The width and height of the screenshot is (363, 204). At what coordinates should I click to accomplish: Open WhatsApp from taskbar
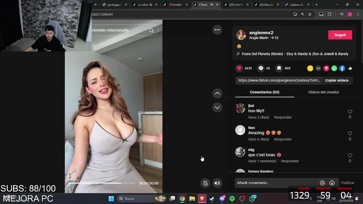click(x=252, y=199)
